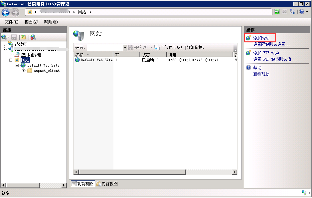Image resolution: width=312 pixels, height=198 pixels.
Task: Open the 筛选 filter dropdown arrow
Action: [x=125, y=48]
